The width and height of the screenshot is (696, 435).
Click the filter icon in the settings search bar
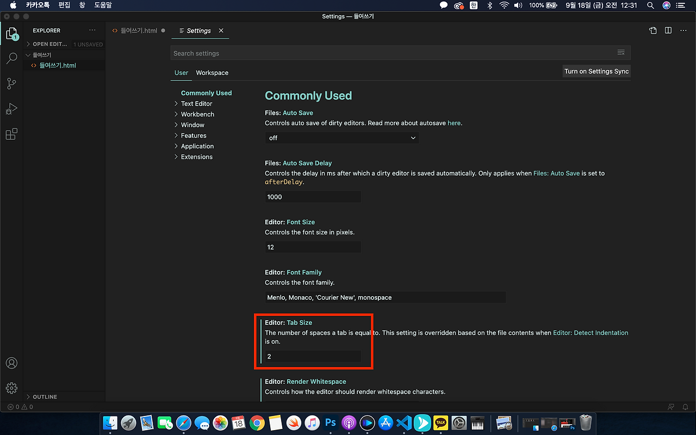point(621,53)
